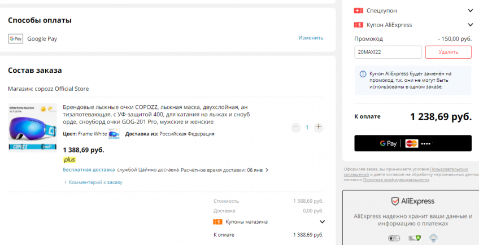The height and width of the screenshot is (245, 479).
Task: Increase item quantity with plus button
Action: [x=319, y=127]
